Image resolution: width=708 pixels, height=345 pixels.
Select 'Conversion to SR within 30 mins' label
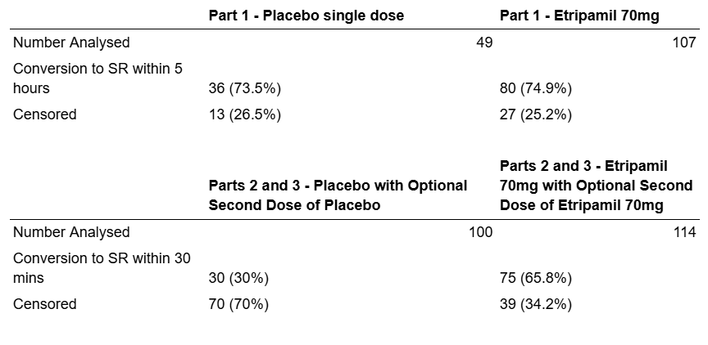pos(102,268)
